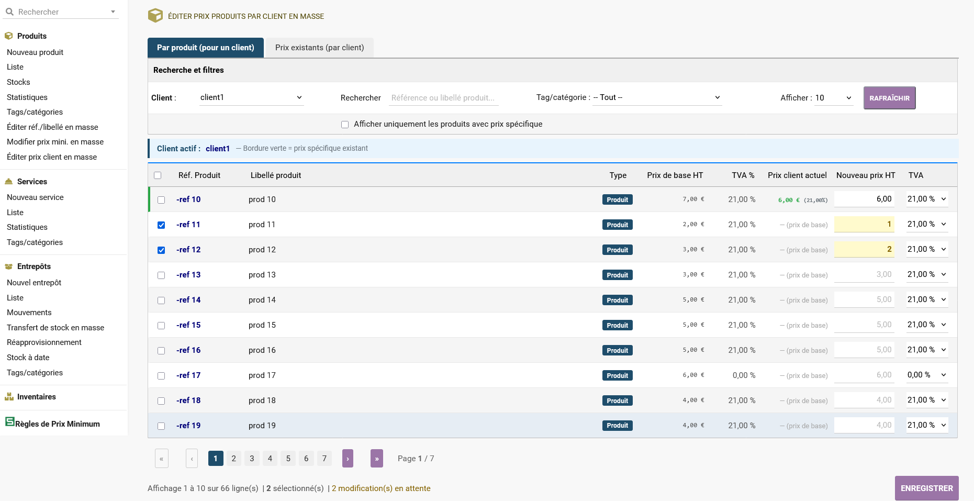
Task: Click the Produits cube icon in sidebar
Action: tap(8, 36)
